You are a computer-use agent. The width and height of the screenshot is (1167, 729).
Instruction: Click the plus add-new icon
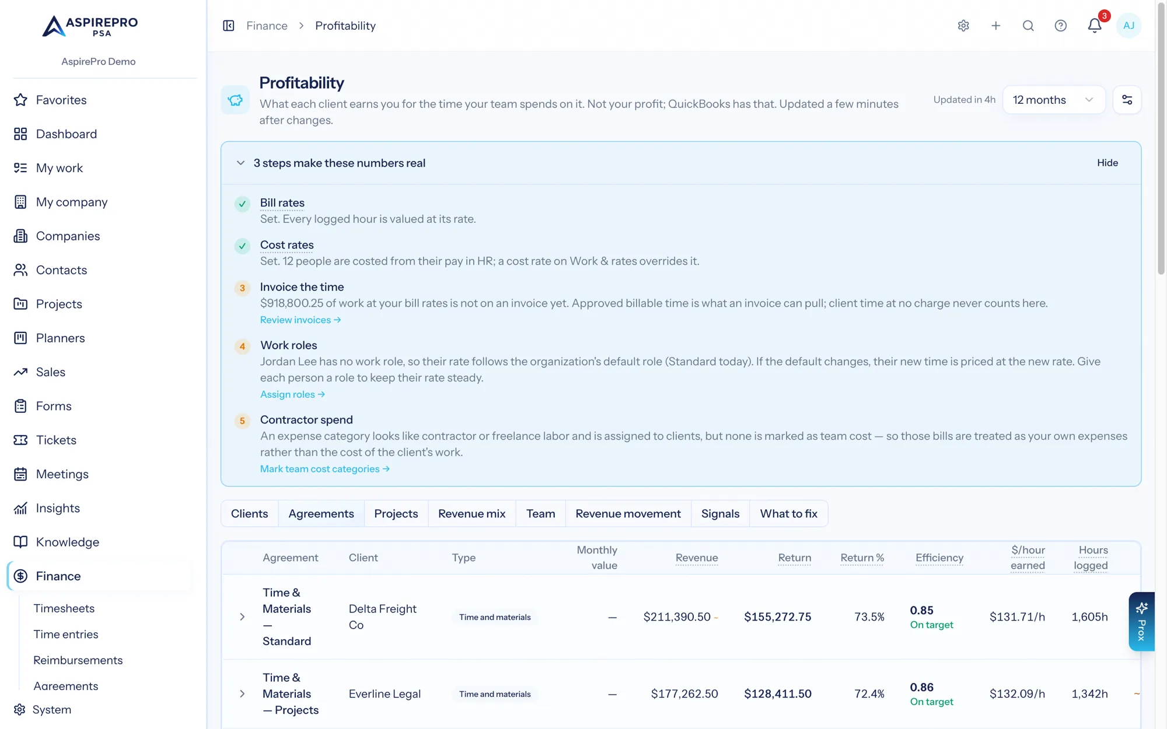996,26
